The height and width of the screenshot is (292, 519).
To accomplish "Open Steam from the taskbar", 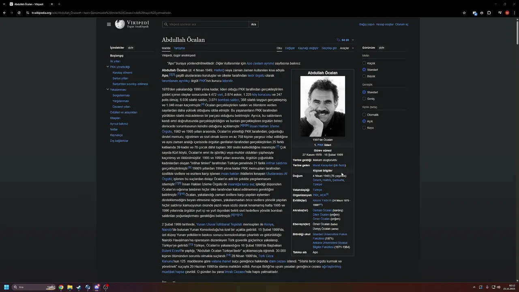I will pyautogui.click(x=79, y=287).
